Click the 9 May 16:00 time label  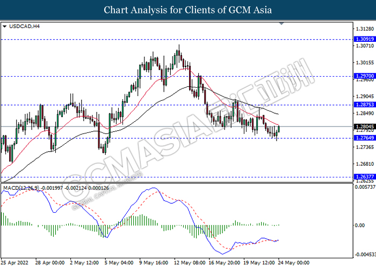click(x=154, y=263)
